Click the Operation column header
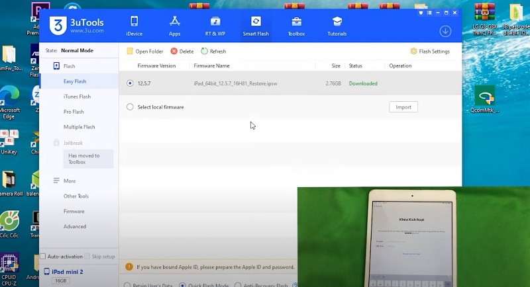This screenshot has width=530, height=287. [x=400, y=65]
